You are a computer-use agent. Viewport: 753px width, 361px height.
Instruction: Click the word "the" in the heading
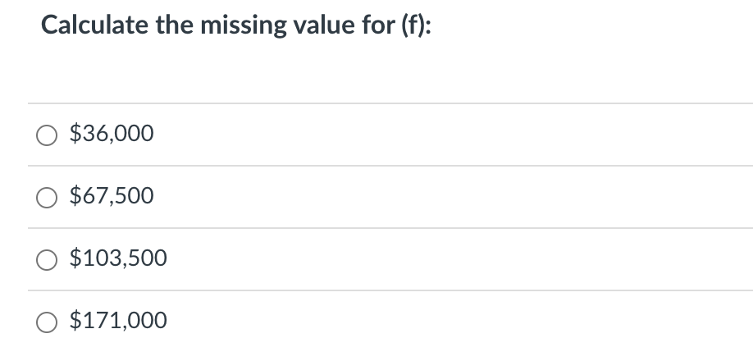(x=175, y=25)
